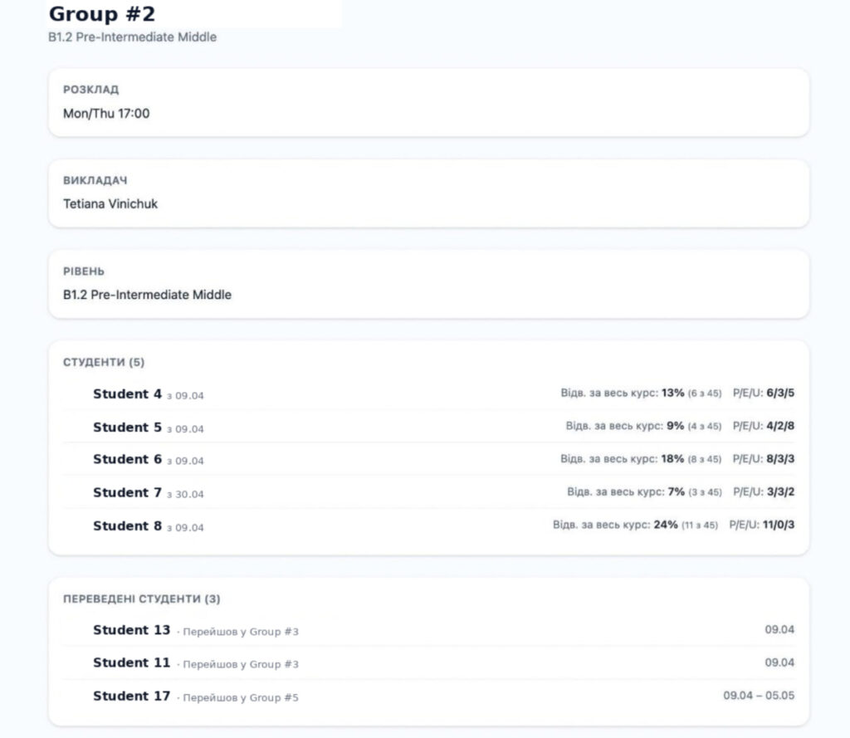Open transferred Student 11

(132, 662)
